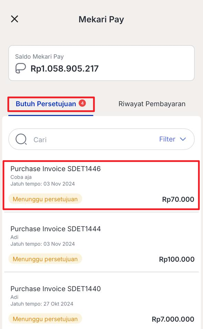Screen dimensions: 203x329
Task: Close the Mekari Pay screen with X
Action: pyautogui.click(x=14, y=19)
